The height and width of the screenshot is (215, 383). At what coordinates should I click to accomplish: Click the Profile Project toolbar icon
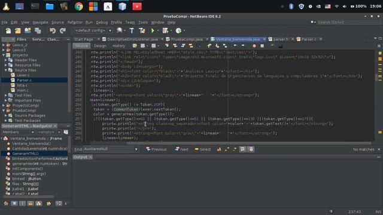178,30
